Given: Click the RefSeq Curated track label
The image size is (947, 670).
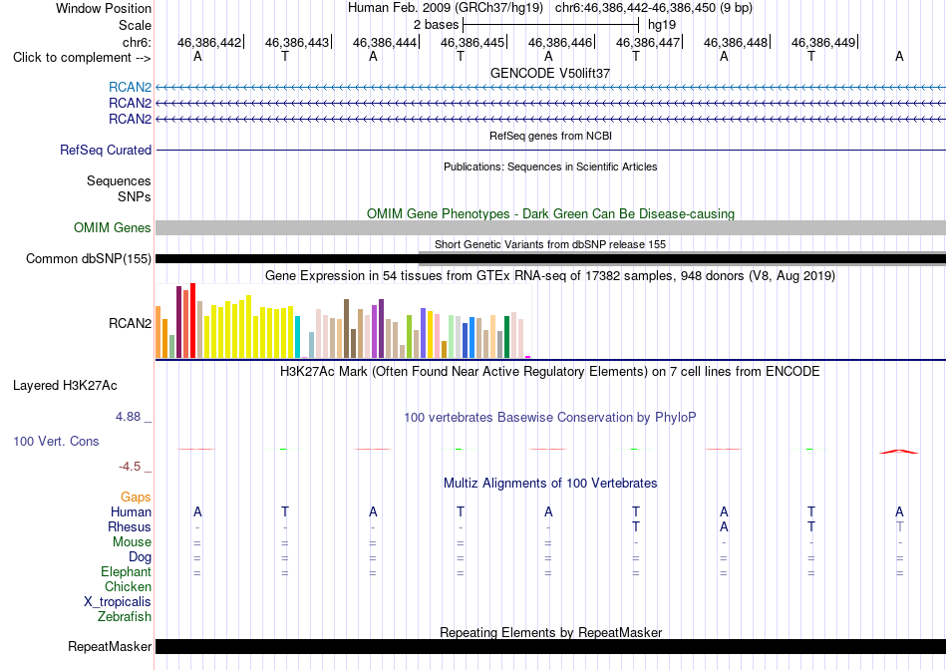Looking at the screenshot, I should (106, 150).
